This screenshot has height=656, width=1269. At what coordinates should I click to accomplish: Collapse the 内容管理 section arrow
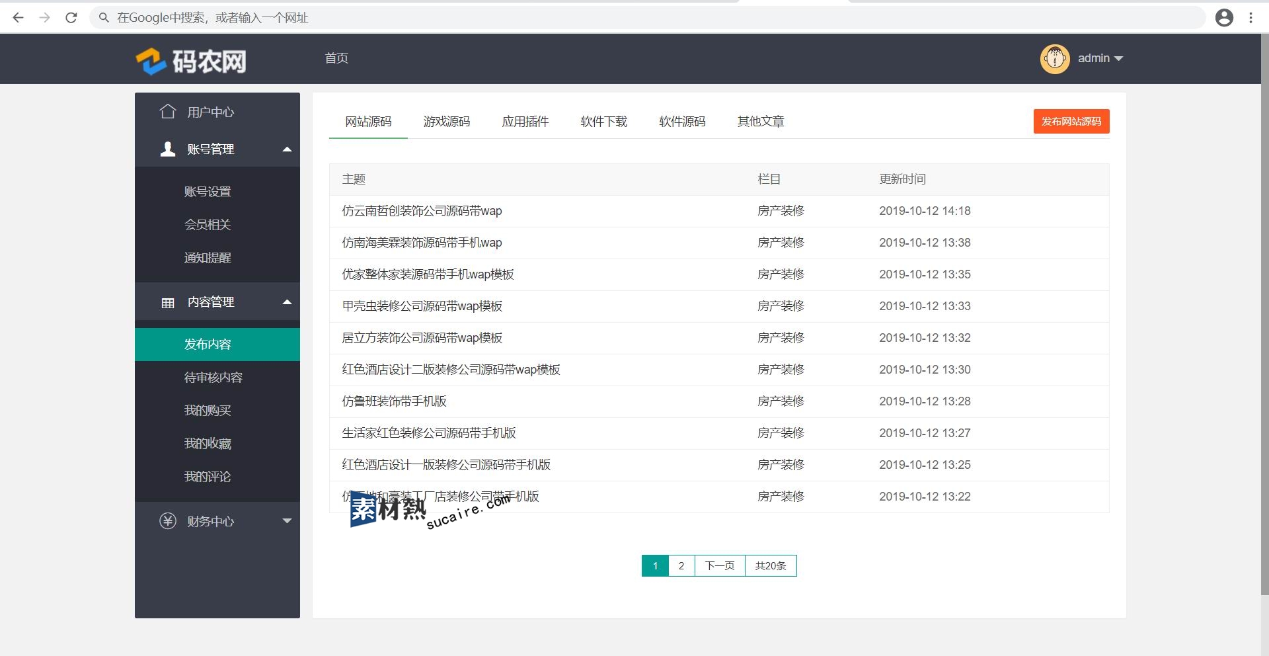tap(287, 302)
